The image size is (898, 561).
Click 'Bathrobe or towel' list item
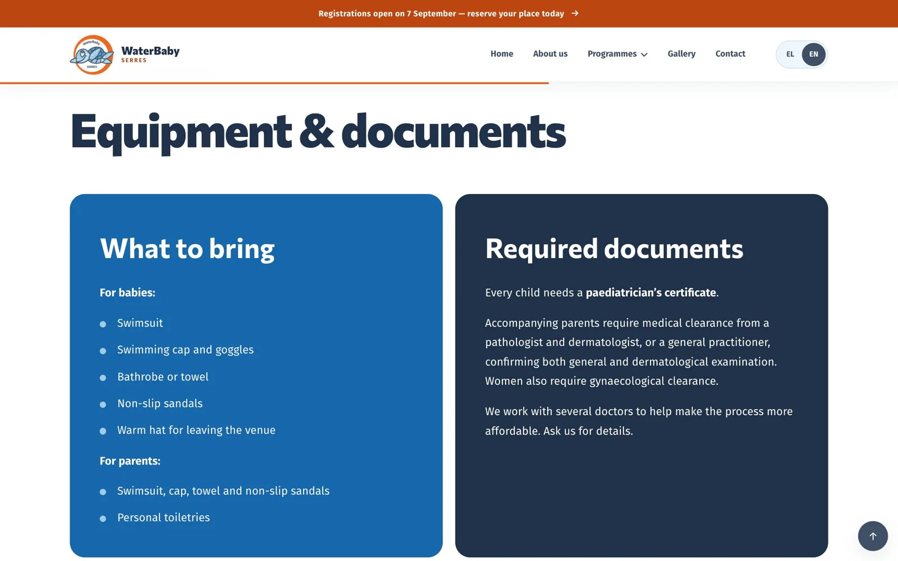(163, 377)
